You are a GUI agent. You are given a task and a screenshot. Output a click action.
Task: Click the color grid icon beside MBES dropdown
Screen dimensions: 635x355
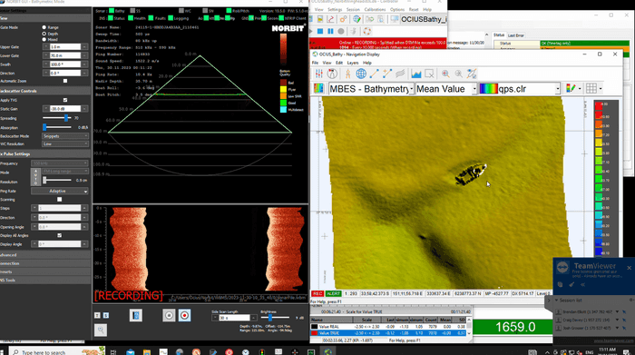click(x=318, y=88)
